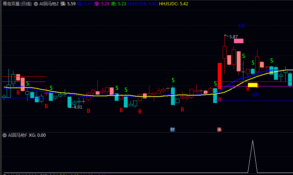Select the 青岛双星(日线) chart title
This screenshot has width=293, height=175.
17,4
